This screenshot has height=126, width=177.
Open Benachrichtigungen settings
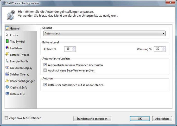[21, 81]
